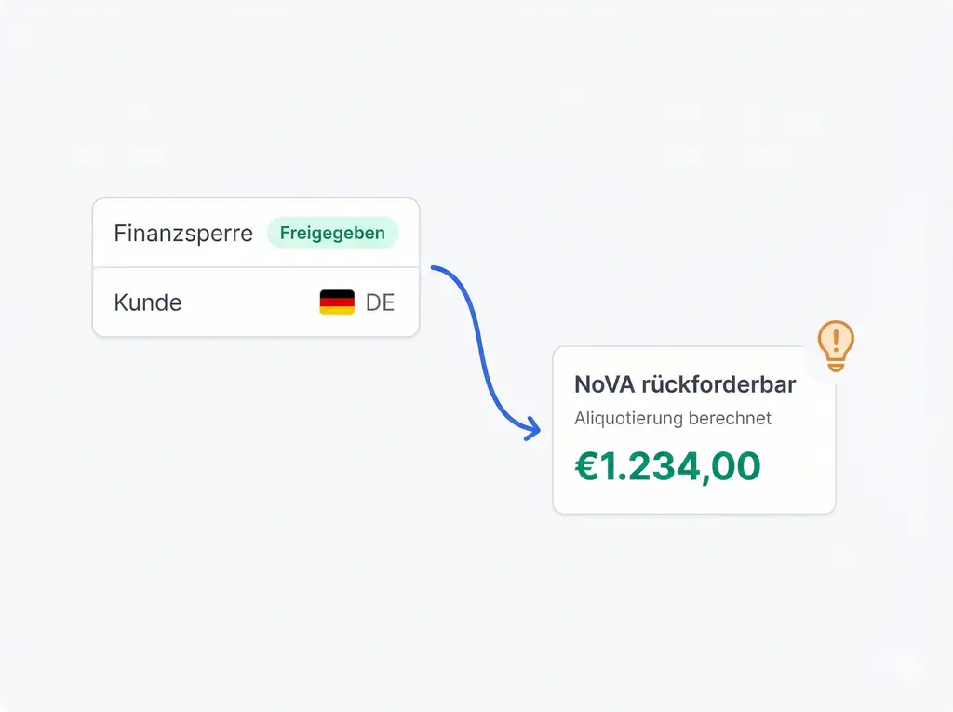Click empty space below the amount in NoVA card
Image resolution: width=953 pixels, height=712 pixels.
tap(693, 501)
